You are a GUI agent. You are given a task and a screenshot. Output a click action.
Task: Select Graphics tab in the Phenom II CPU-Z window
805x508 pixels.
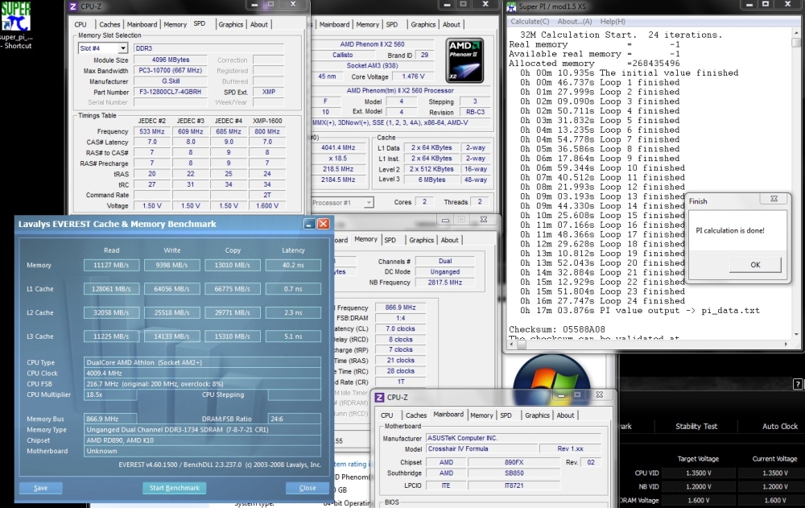coord(423,25)
